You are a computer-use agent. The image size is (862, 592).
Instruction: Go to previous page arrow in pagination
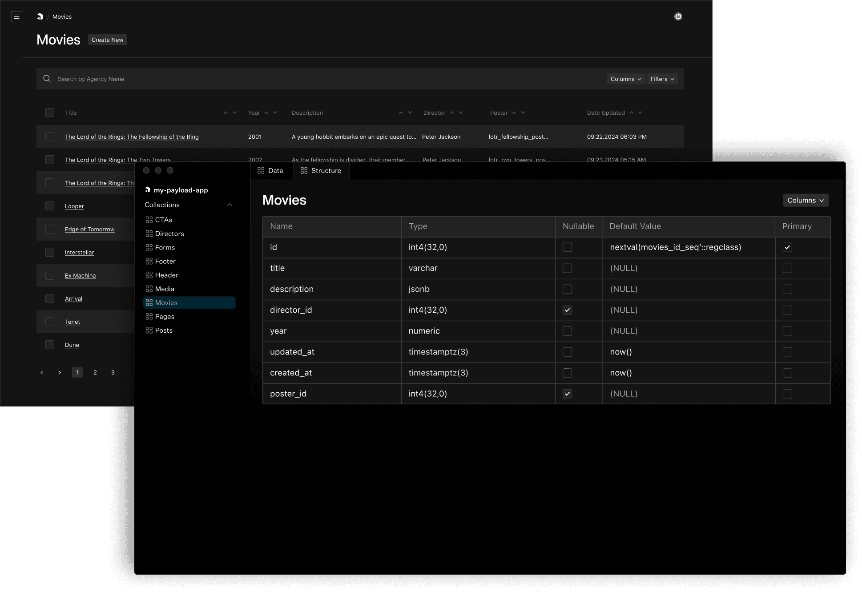(x=42, y=372)
